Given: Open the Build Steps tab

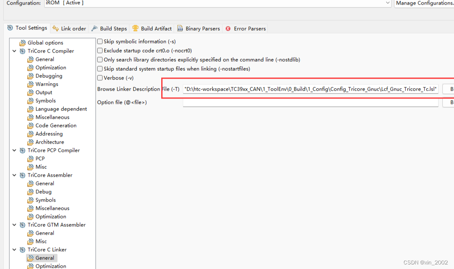Looking at the screenshot, I should 109,29.
